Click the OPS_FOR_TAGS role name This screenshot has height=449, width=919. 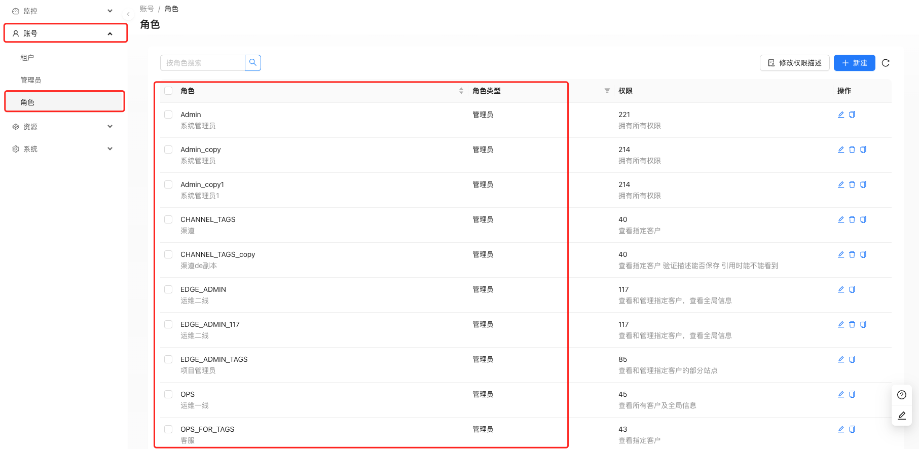coord(207,429)
